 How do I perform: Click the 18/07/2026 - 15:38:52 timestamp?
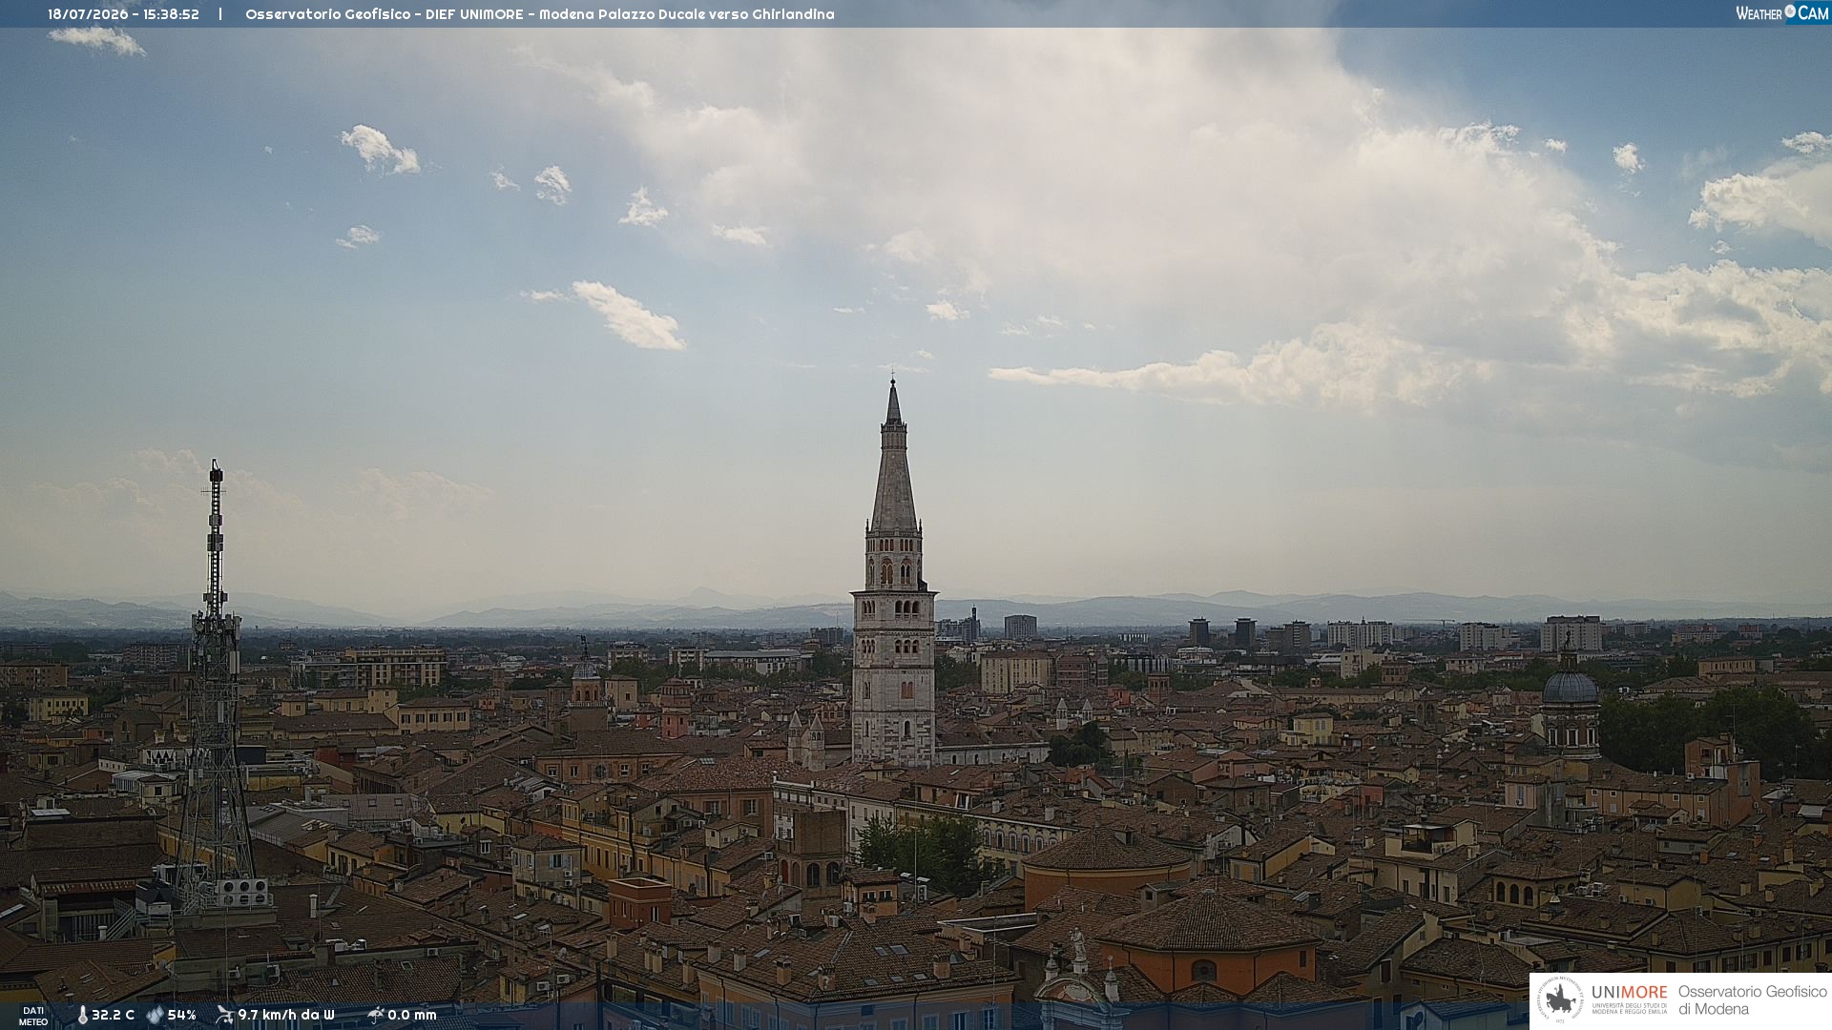click(124, 14)
